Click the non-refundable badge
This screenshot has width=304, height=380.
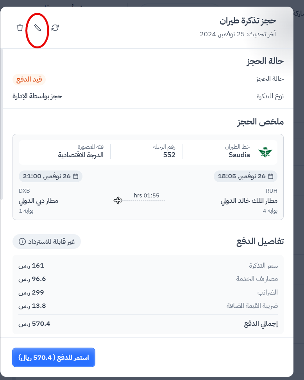[47, 242]
